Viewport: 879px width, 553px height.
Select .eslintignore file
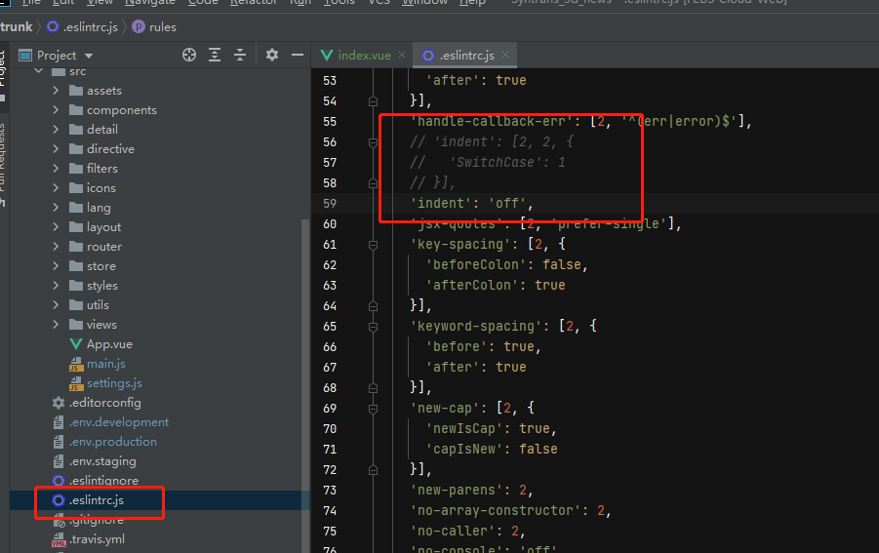(103, 481)
